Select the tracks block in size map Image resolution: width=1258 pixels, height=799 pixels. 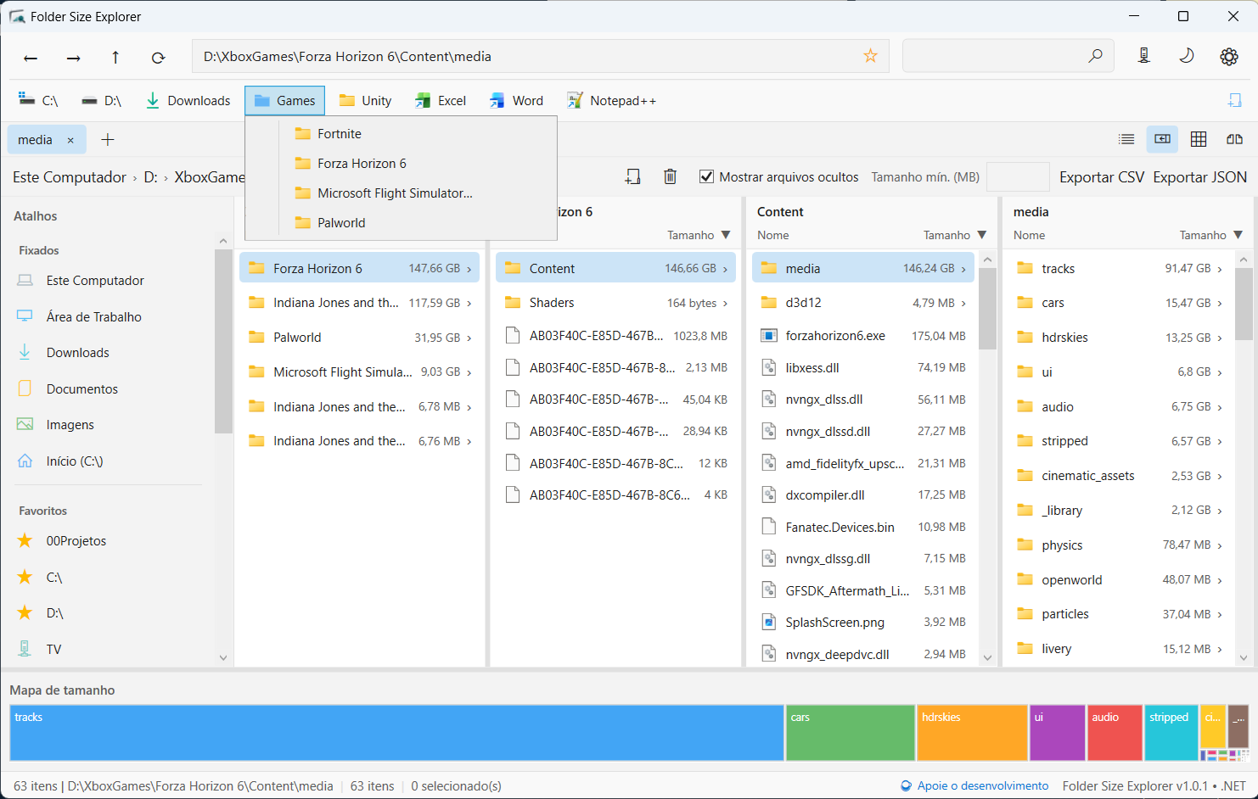(396, 733)
